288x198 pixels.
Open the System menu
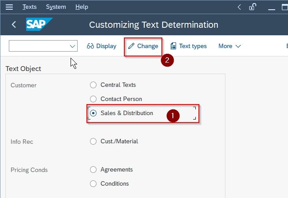point(56,7)
